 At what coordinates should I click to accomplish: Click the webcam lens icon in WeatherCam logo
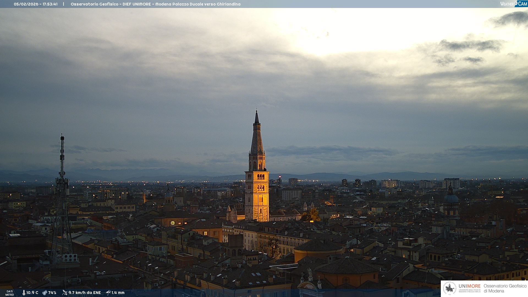tap(516, 3)
